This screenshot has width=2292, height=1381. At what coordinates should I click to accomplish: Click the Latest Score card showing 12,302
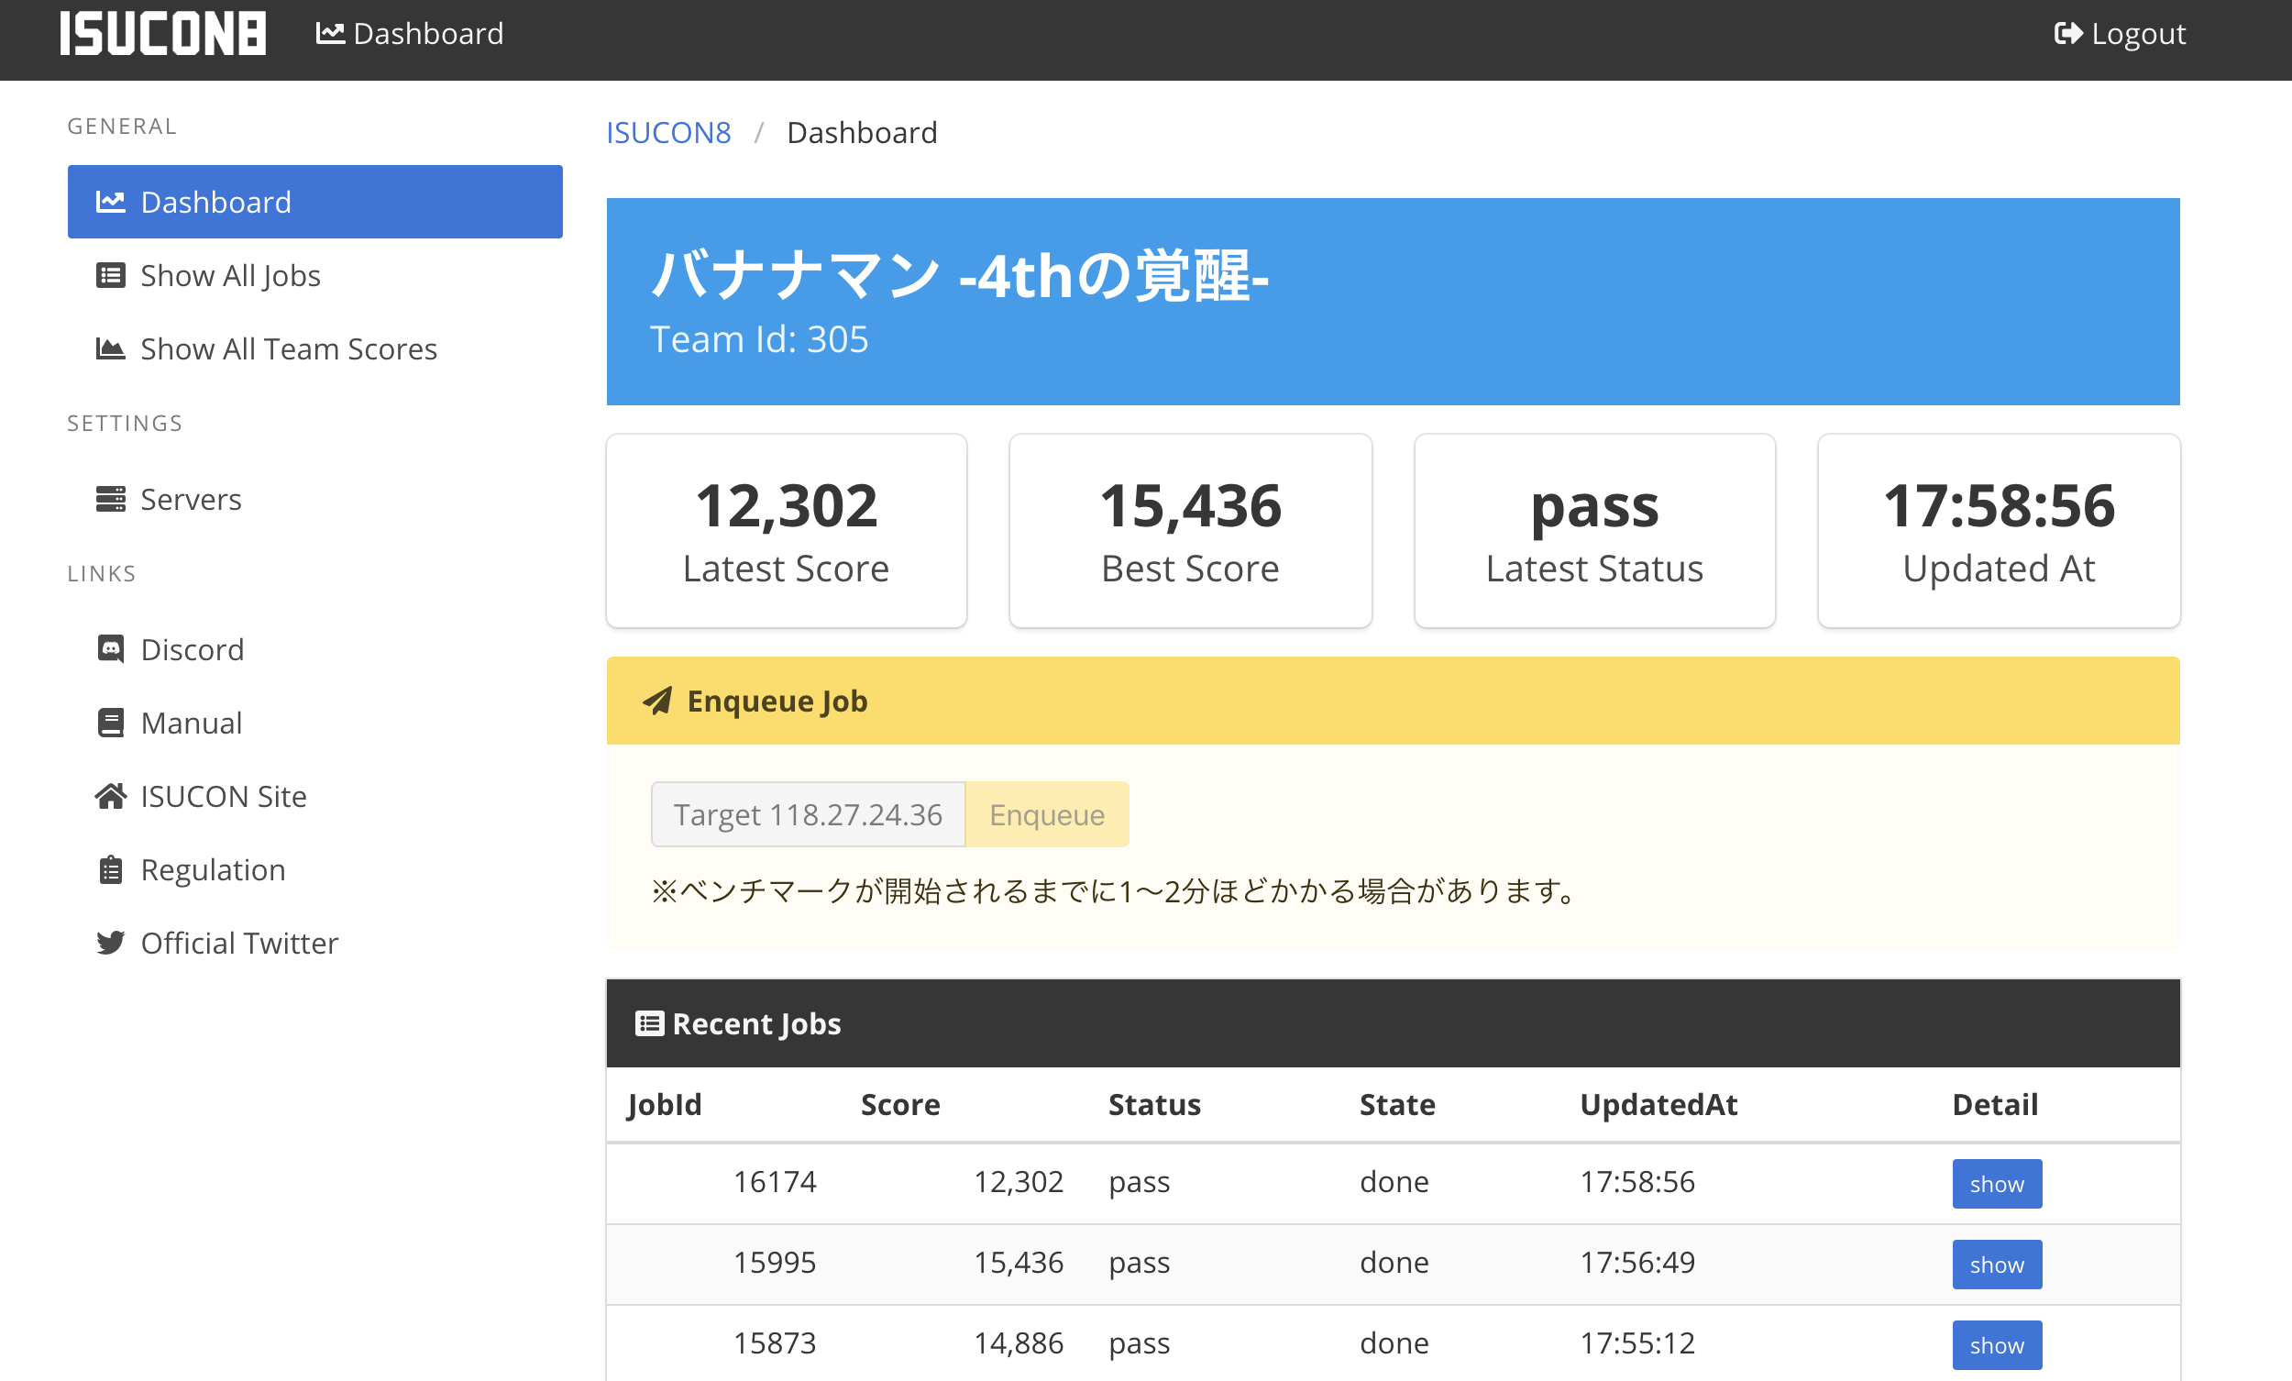787,530
